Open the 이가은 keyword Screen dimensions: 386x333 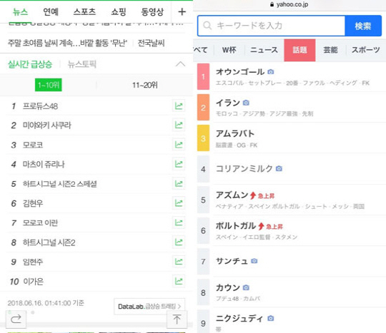point(33,282)
